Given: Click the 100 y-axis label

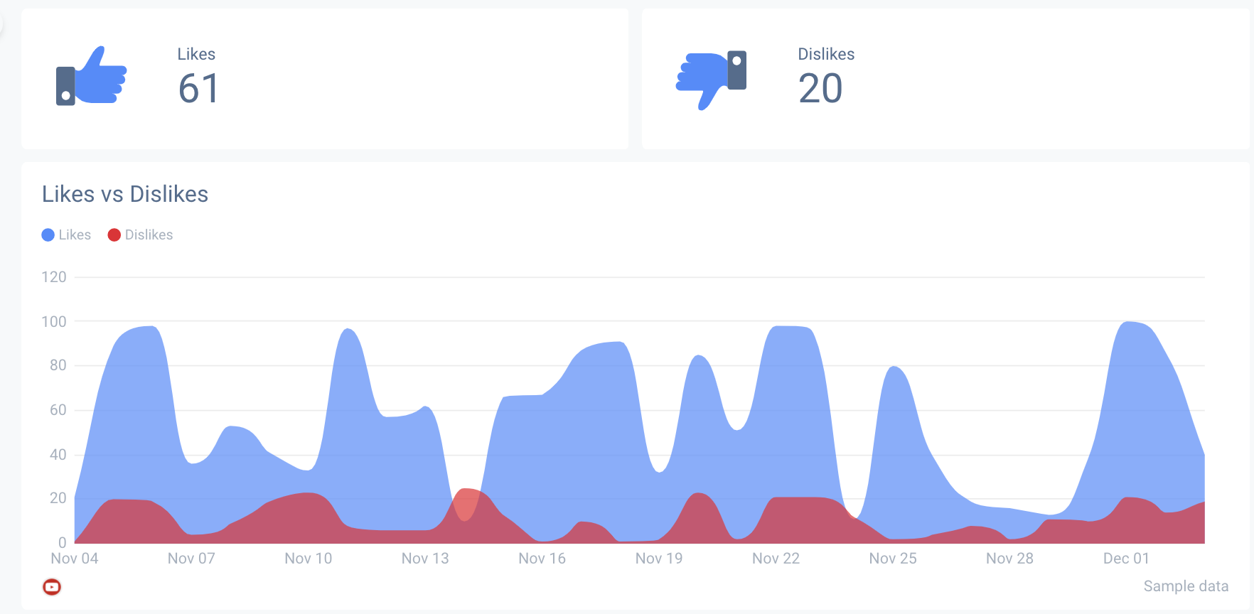Looking at the screenshot, I should click(x=54, y=322).
